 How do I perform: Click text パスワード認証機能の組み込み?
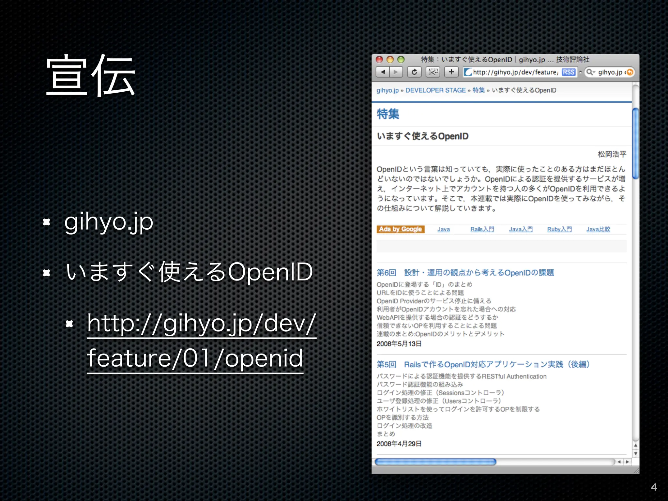(x=420, y=385)
